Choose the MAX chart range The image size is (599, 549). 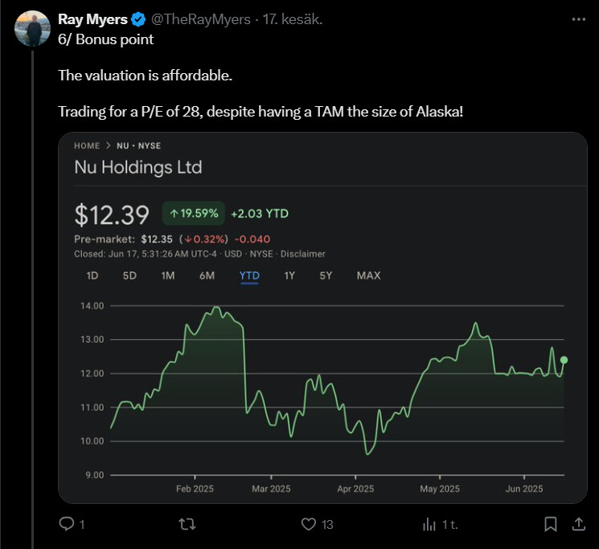[x=368, y=276]
